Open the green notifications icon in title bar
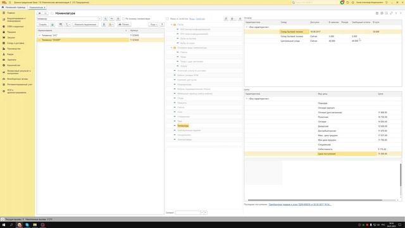The width and height of the screenshot is (405, 228). coord(342,3)
